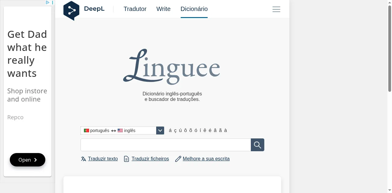Click the magnifying glass search button

[258, 145]
